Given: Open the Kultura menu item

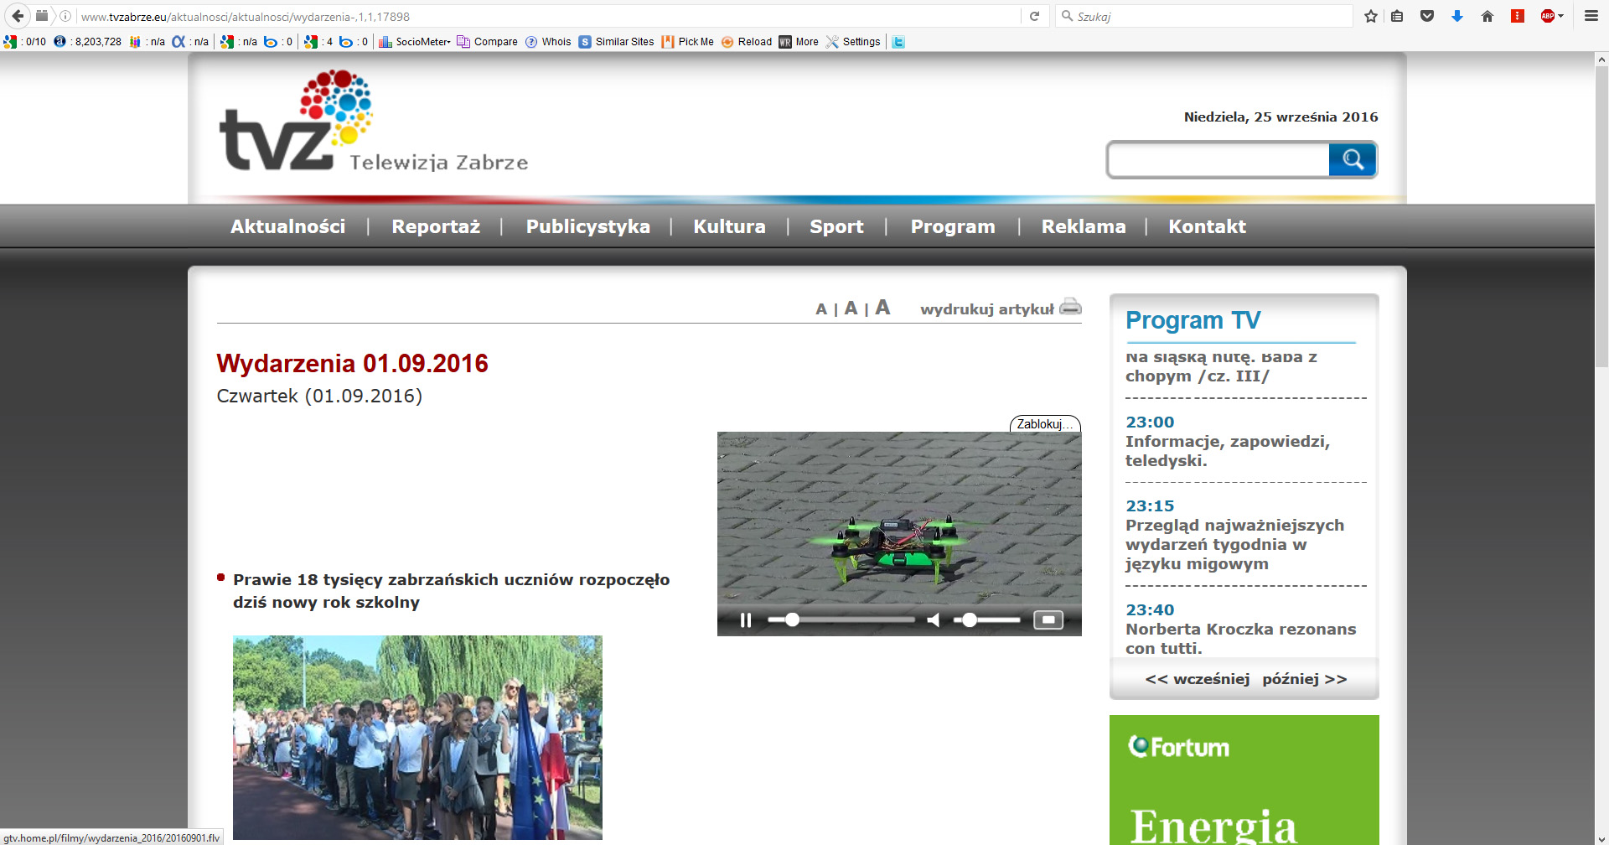Looking at the screenshot, I should pyautogui.click(x=729, y=226).
